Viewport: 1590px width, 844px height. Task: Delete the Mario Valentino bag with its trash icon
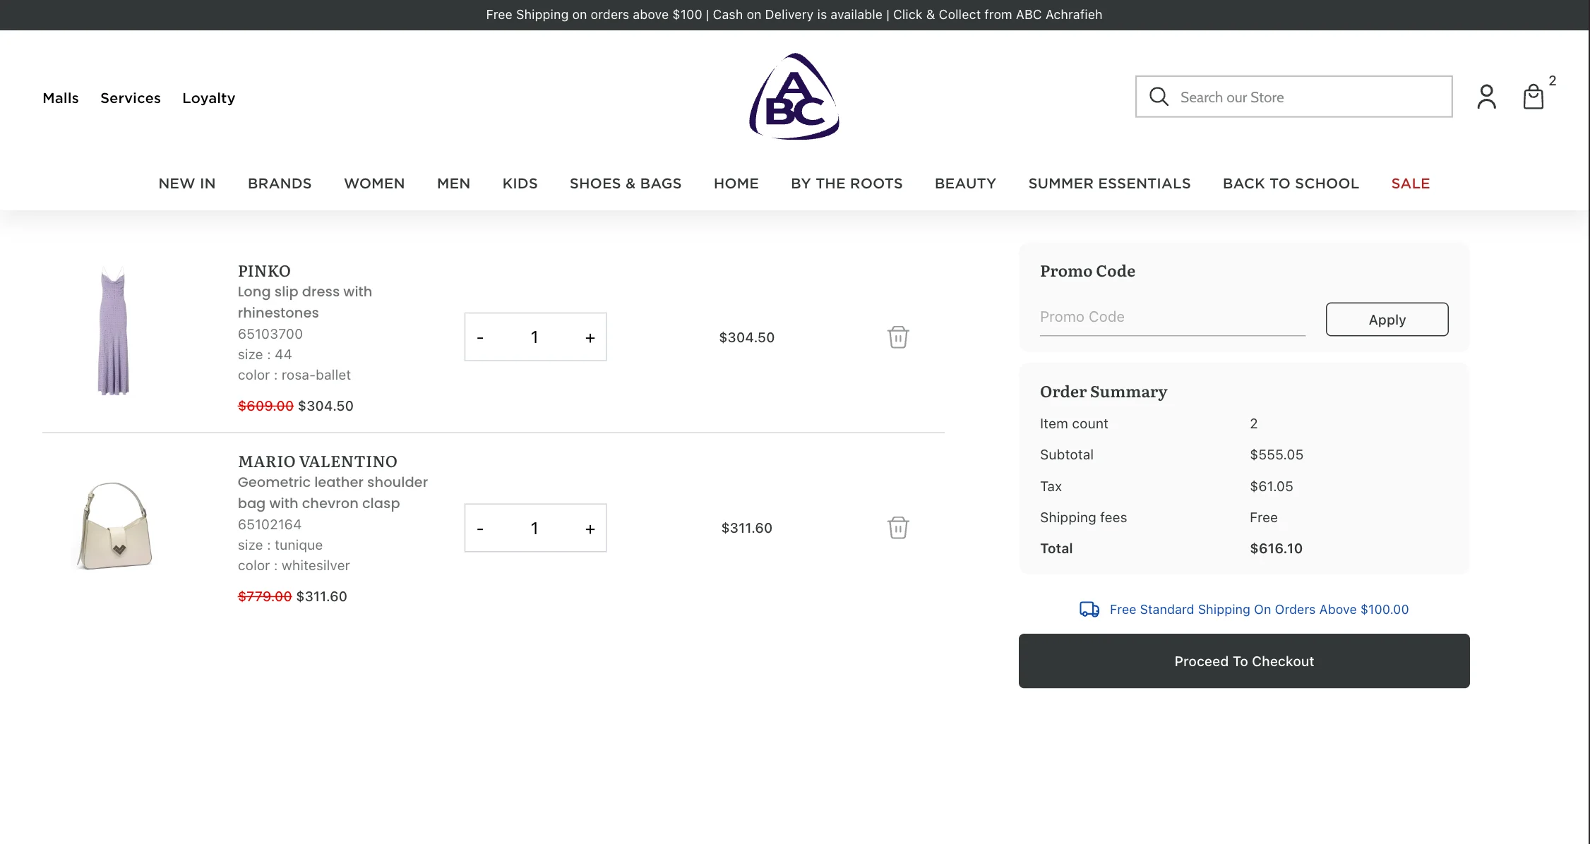pyautogui.click(x=898, y=528)
